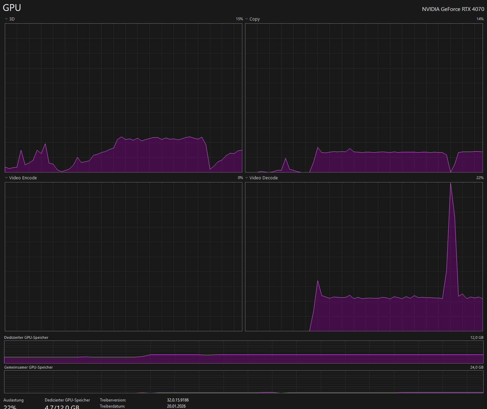Image resolution: width=487 pixels, height=409 pixels.
Task: Click the 24,0 GB shared memory label
Action: (477, 367)
